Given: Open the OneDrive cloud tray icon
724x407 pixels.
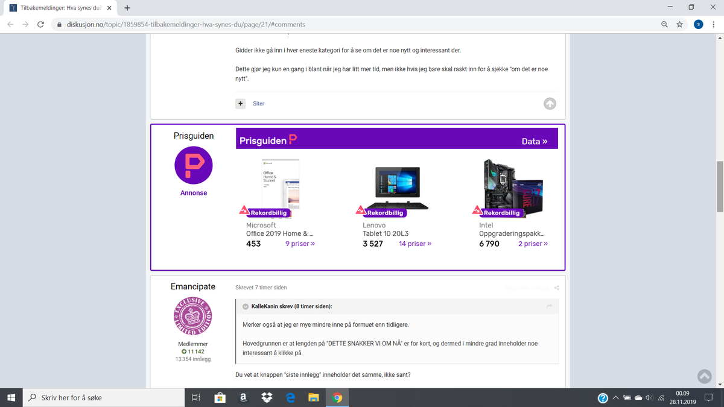Looking at the screenshot, I should tap(638, 398).
